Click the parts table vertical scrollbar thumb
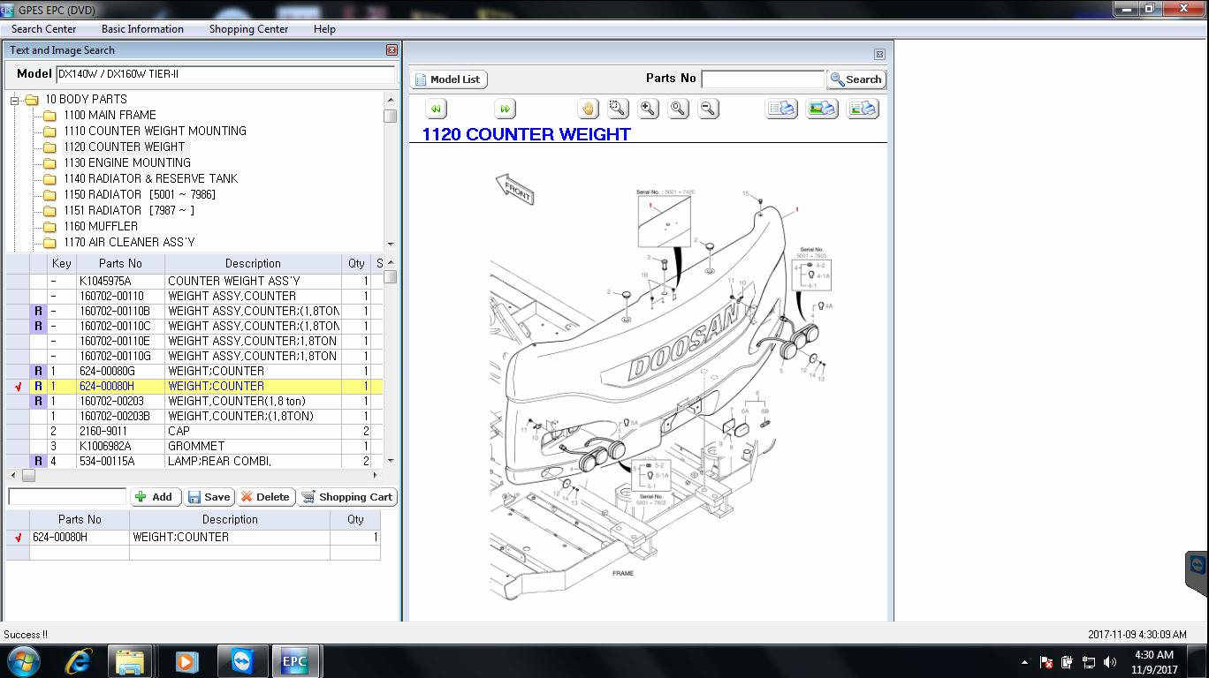This screenshot has height=678, width=1209. [391, 277]
